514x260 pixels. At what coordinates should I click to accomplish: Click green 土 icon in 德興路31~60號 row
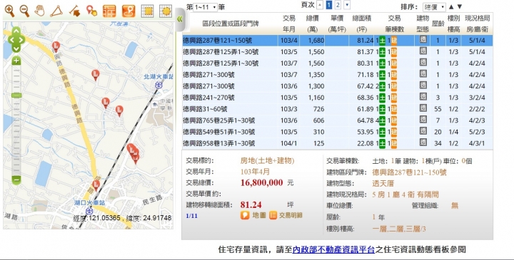(x=382, y=109)
